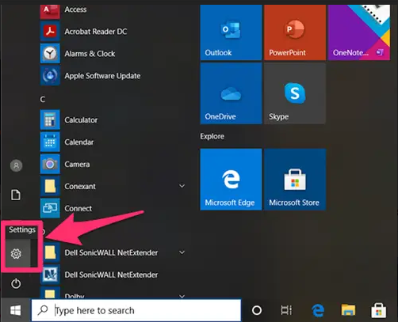
Task: Launch the Dell SonicWALL NetExtender app icon
Action: pyautogui.click(x=50, y=275)
